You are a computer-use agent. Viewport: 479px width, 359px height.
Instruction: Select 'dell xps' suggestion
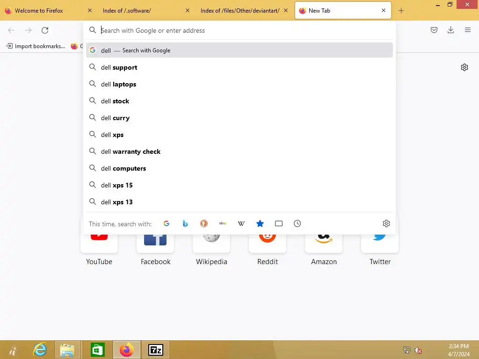point(239,134)
